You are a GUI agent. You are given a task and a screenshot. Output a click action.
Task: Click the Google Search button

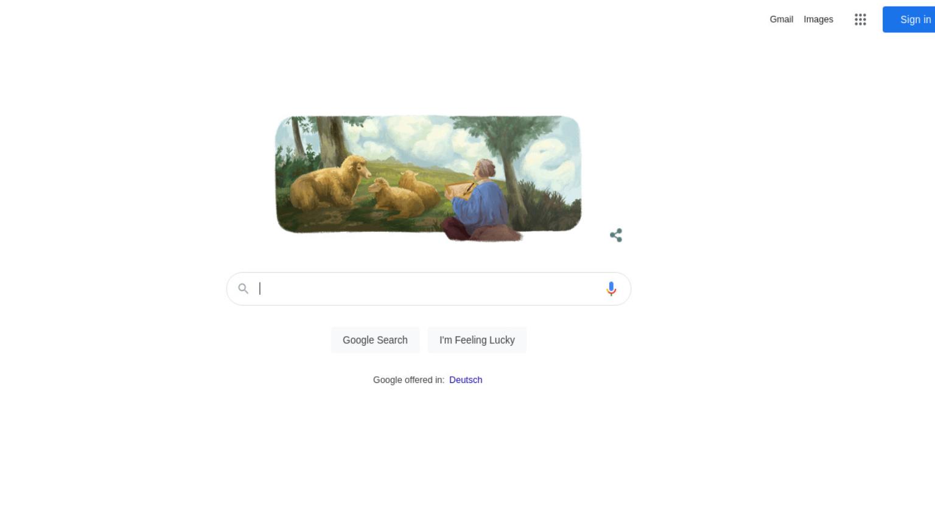(x=375, y=340)
